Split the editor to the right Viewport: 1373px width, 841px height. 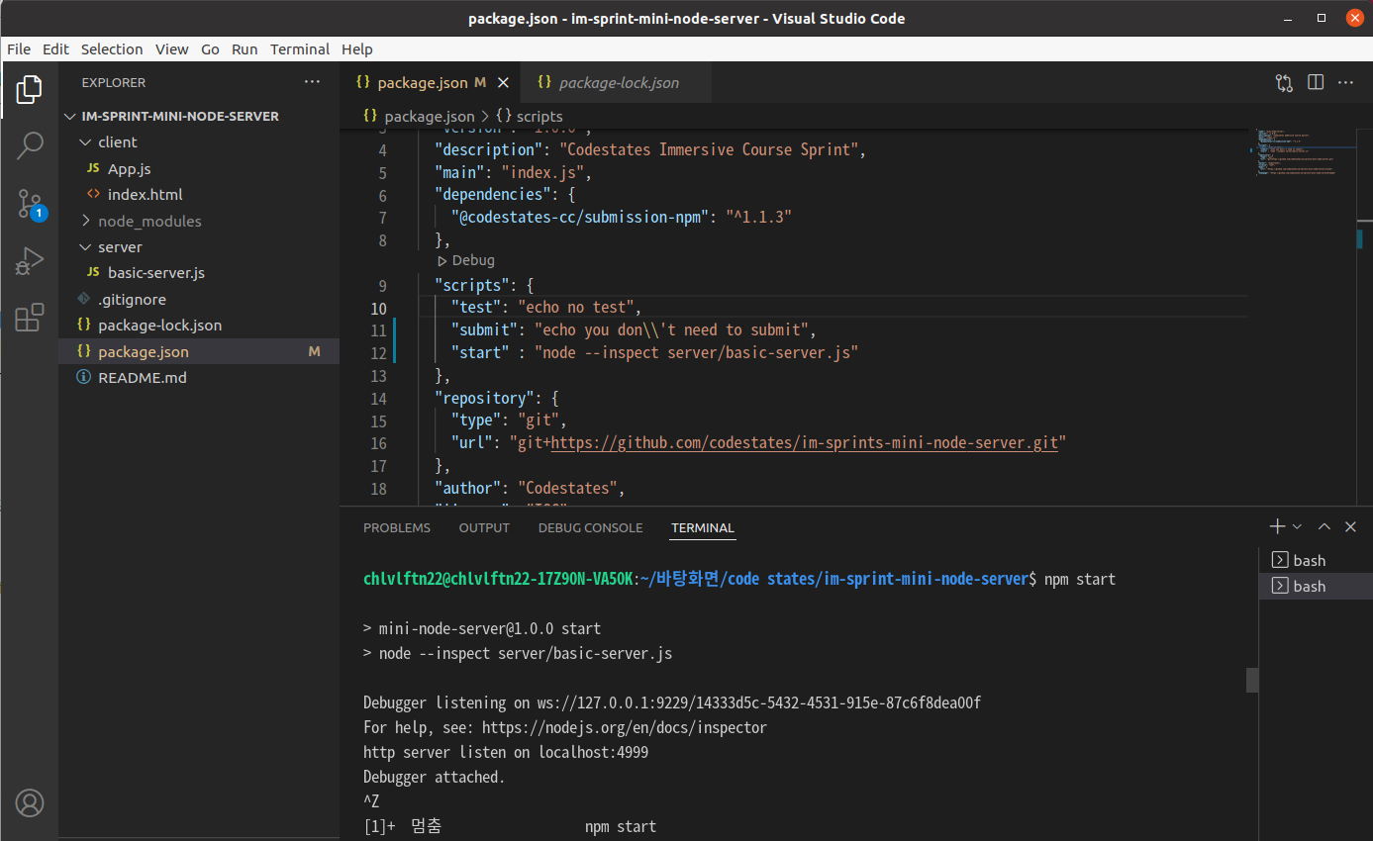pos(1316,83)
